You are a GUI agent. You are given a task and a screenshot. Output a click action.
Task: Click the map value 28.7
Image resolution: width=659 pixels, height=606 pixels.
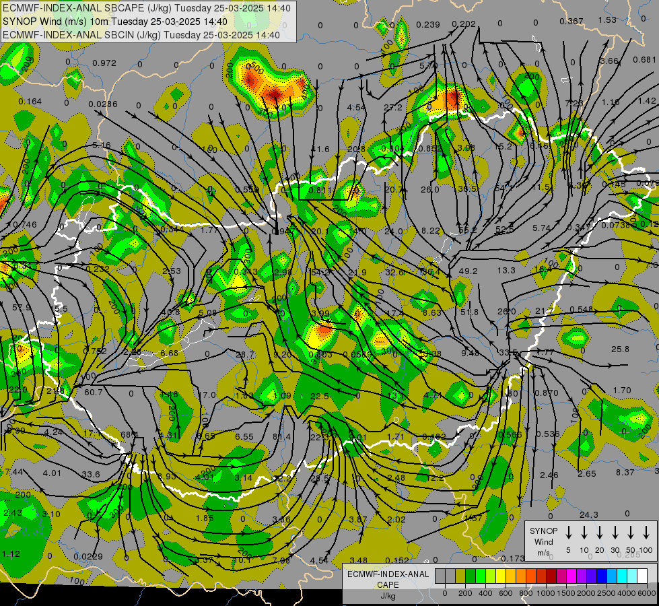[x=244, y=355]
